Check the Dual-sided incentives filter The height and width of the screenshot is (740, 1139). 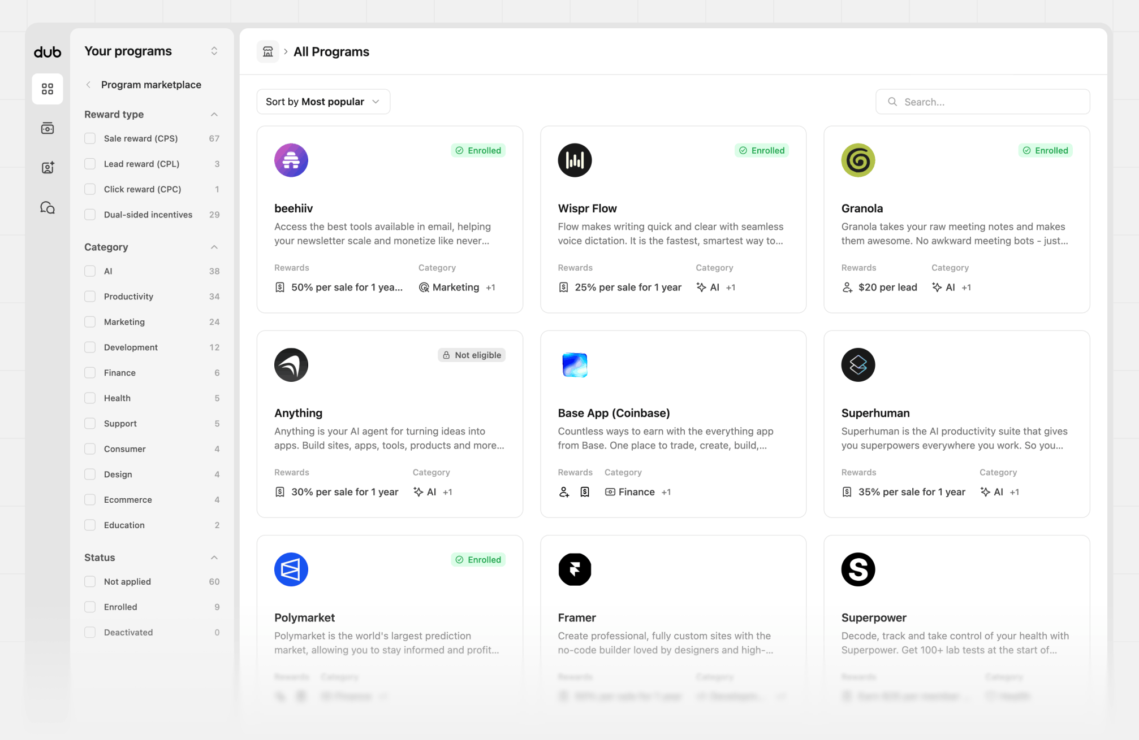[x=90, y=215]
